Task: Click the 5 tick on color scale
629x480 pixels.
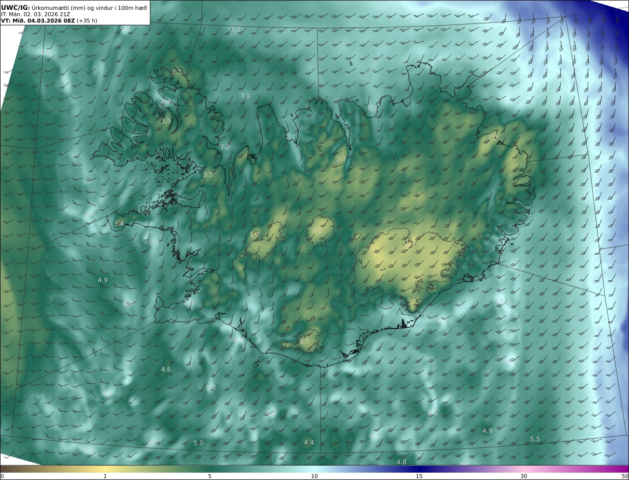Action: point(210,476)
